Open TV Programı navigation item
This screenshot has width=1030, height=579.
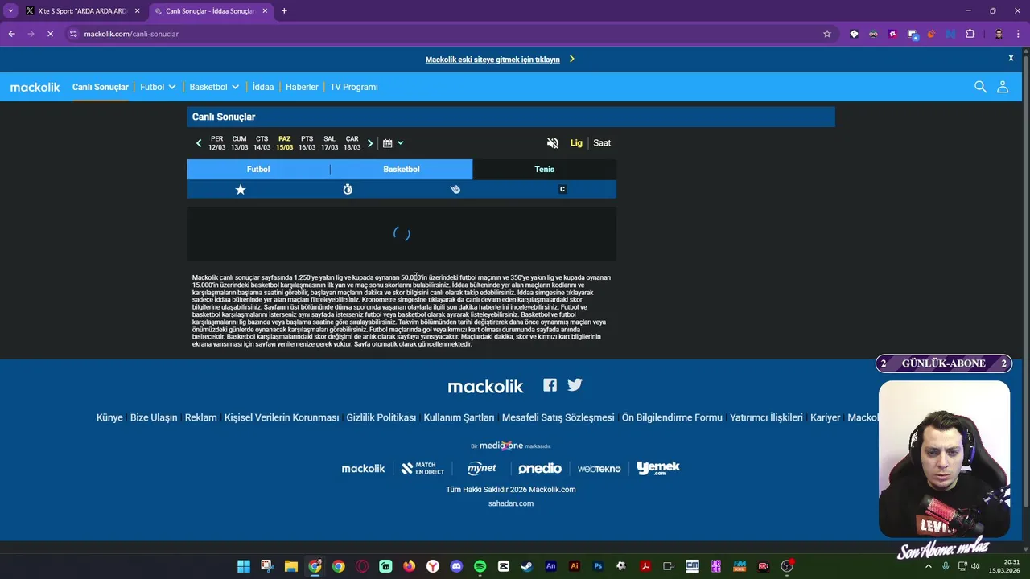point(354,87)
